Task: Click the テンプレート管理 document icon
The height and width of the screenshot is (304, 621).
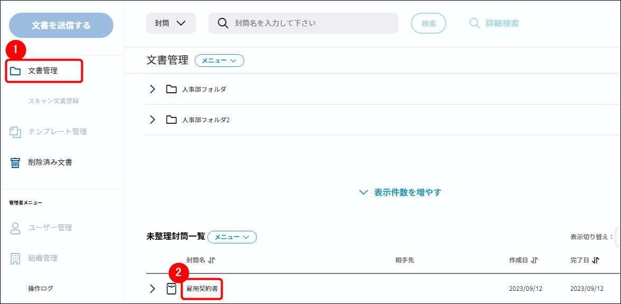Action: coord(15,132)
